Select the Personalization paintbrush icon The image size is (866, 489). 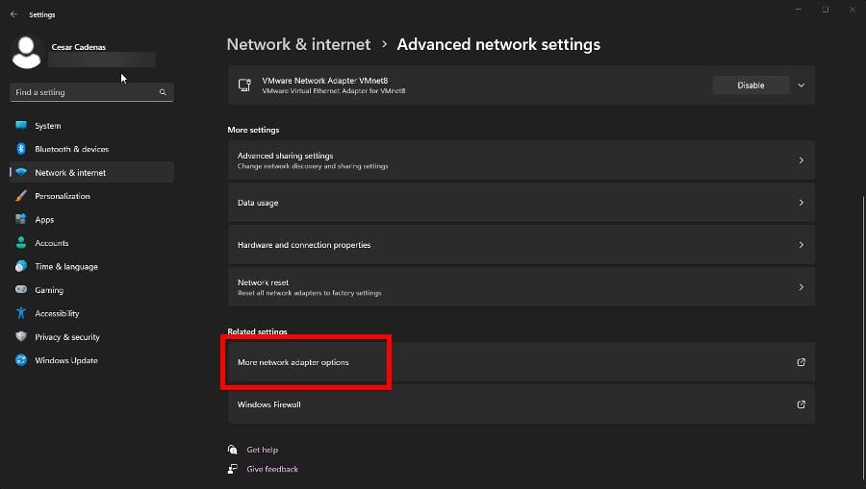tap(21, 196)
